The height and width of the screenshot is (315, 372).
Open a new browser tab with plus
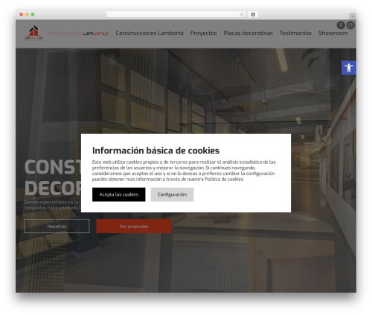point(353,16)
